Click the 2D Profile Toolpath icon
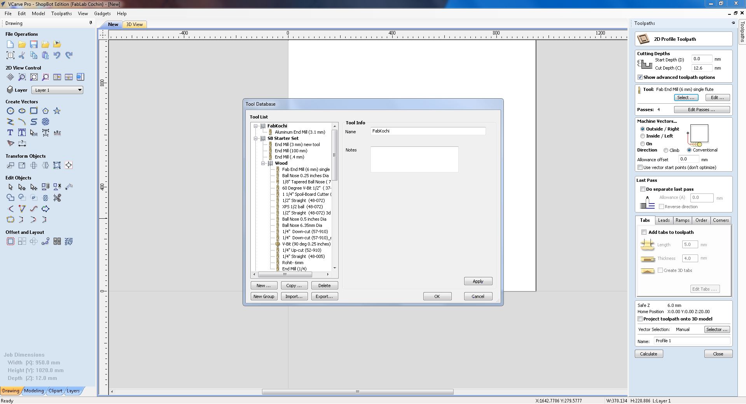746x404 pixels. (x=643, y=39)
